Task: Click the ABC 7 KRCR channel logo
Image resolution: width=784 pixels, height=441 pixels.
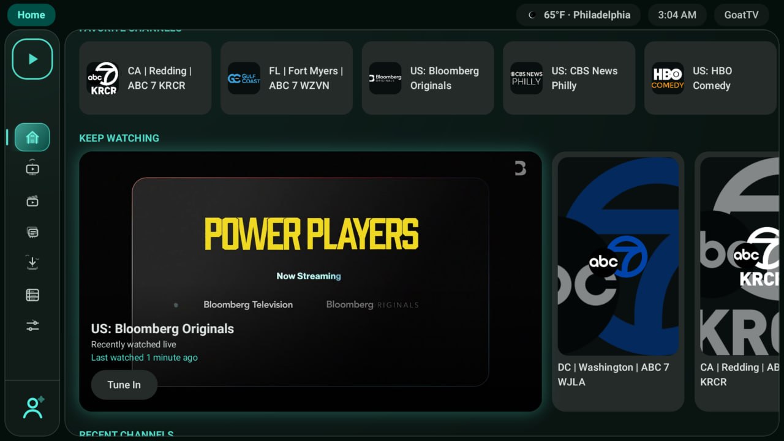Action: pos(102,78)
